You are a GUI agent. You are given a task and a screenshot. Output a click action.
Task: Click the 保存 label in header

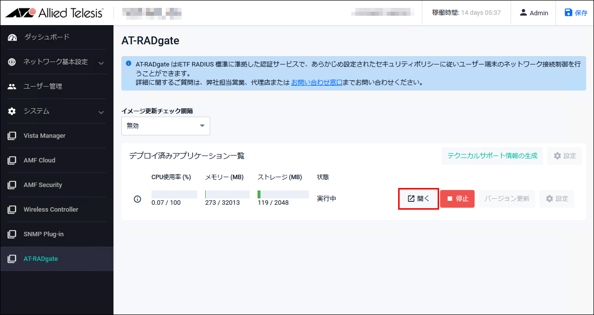pyautogui.click(x=581, y=13)
